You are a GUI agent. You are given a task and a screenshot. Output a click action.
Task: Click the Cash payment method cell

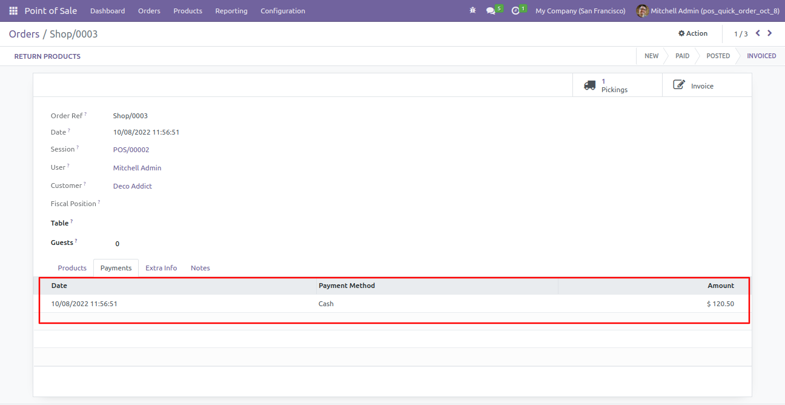[x=326, y=304]
